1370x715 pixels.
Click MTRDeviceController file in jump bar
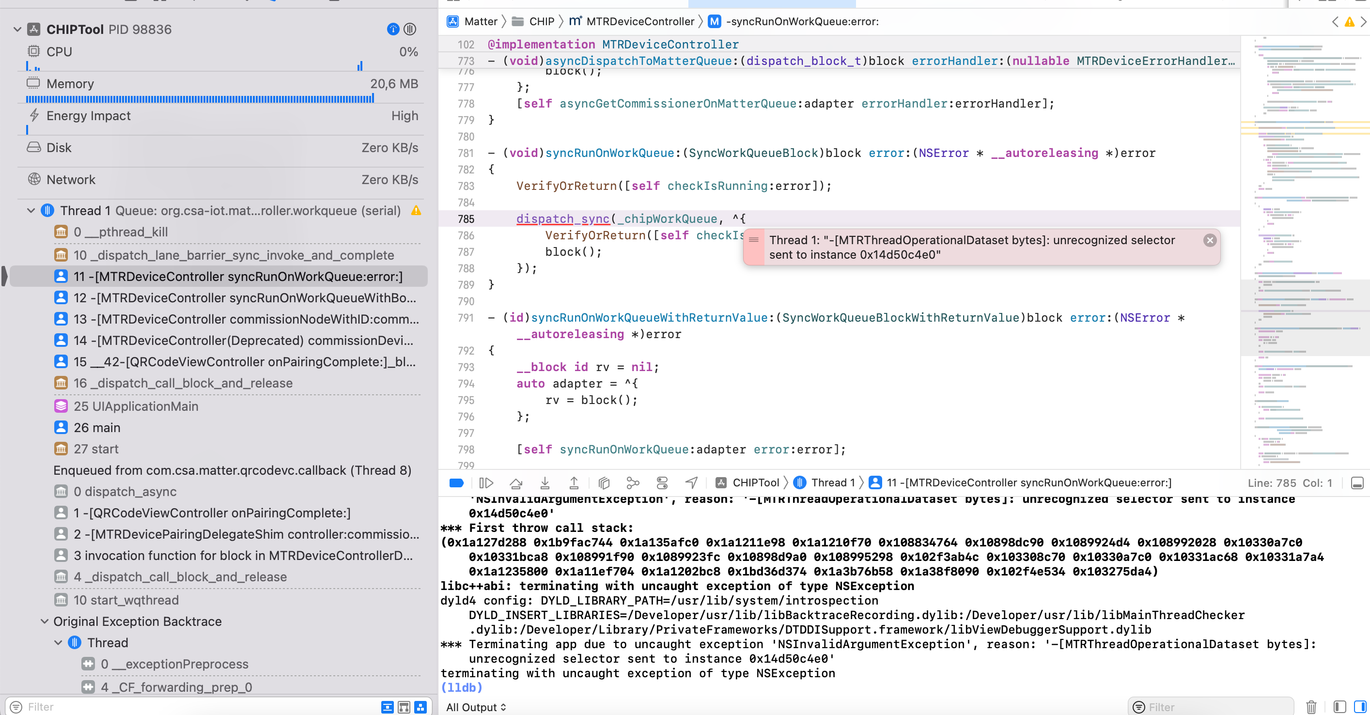pyautogui.click(x=632, y=21)
